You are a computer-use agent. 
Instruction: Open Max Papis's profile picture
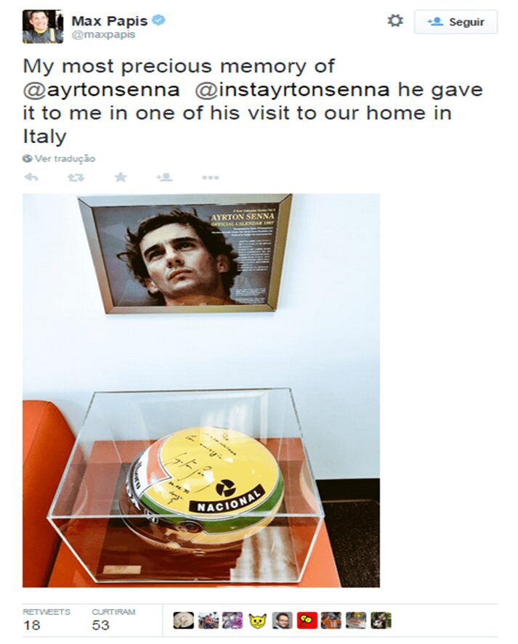[43, 26]
